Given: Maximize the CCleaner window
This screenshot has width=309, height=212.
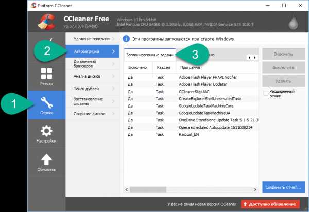Looking at the screenshot, I should pos(284,5).
